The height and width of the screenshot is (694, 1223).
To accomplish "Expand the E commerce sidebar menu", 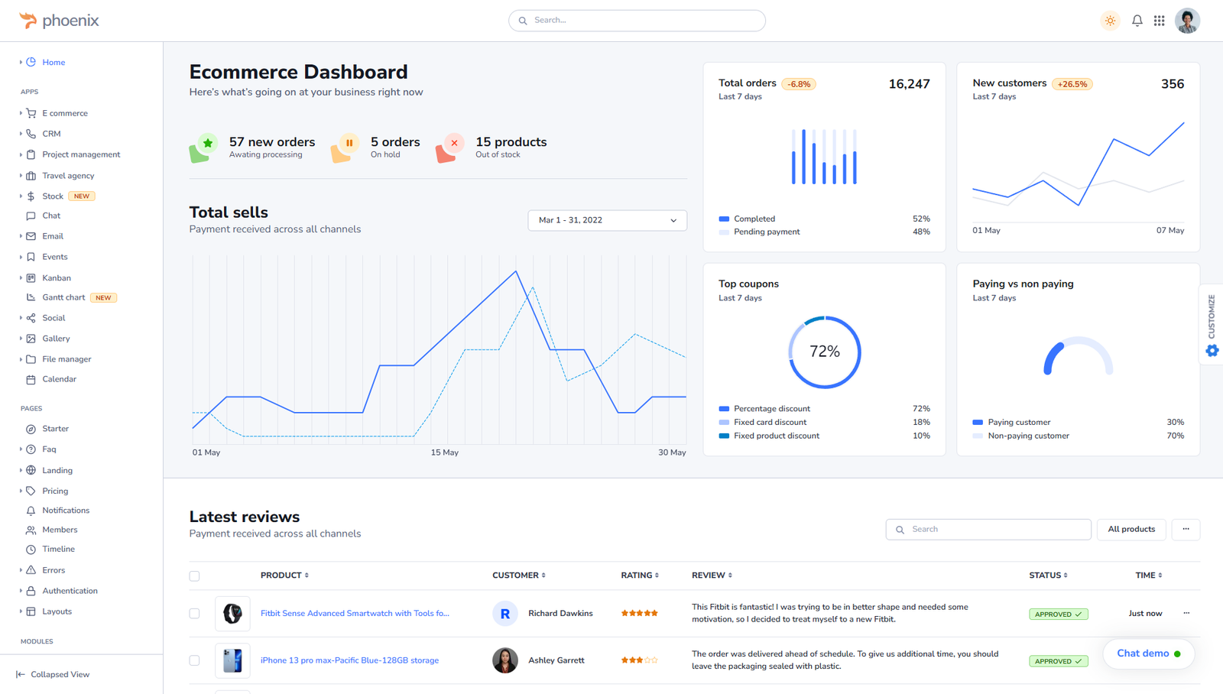I will pos(64,113).
